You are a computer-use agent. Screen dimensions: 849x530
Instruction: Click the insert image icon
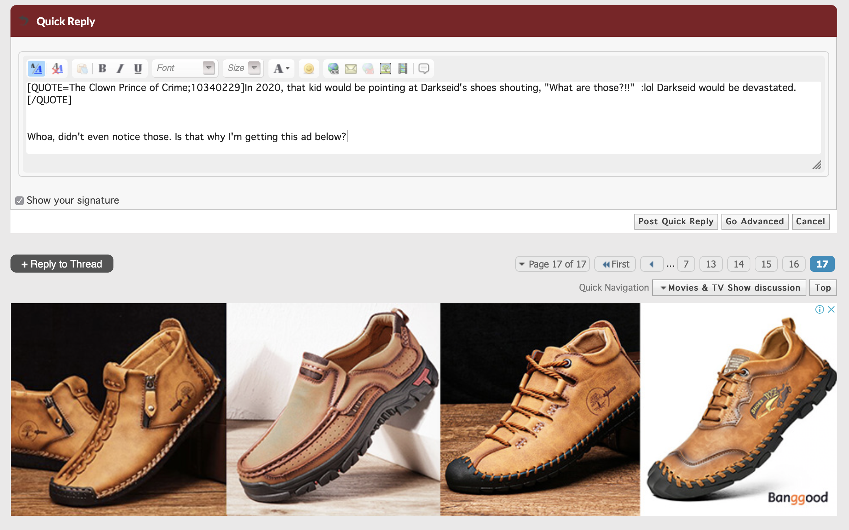pos(385,68)
